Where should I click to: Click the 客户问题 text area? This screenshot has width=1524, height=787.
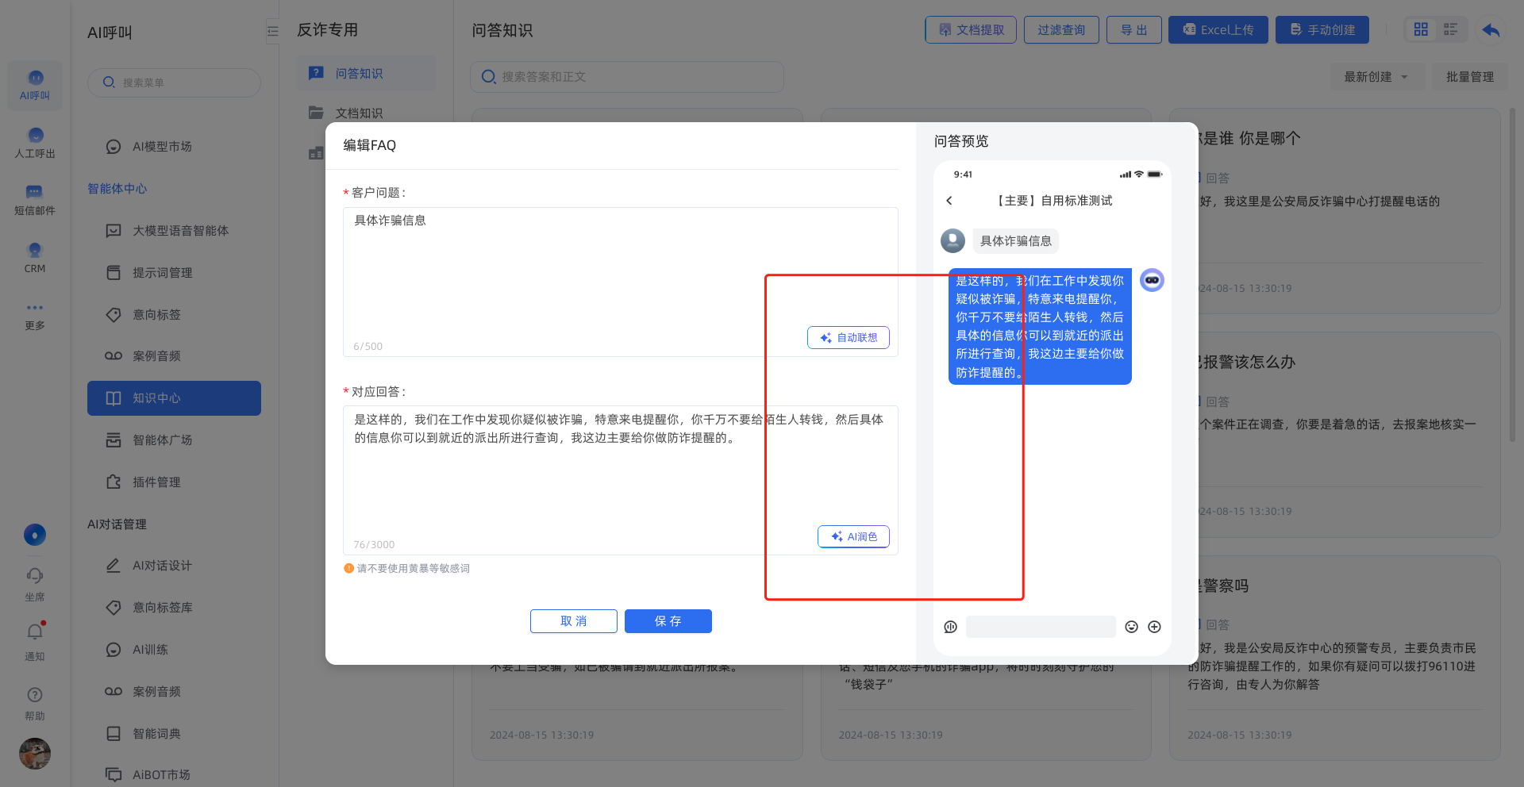tap(620, 282)
